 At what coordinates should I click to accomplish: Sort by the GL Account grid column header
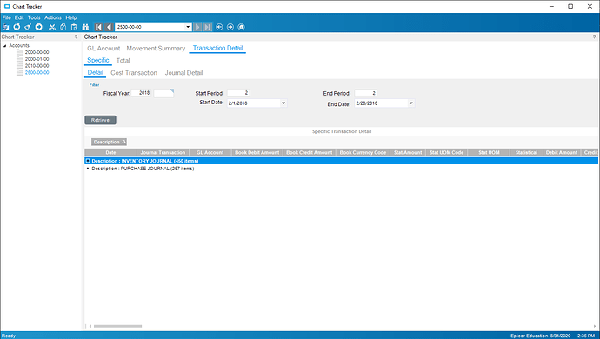point(210,152)
